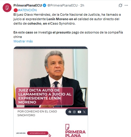Click the 2h timestamp

(x=82, y=5)
